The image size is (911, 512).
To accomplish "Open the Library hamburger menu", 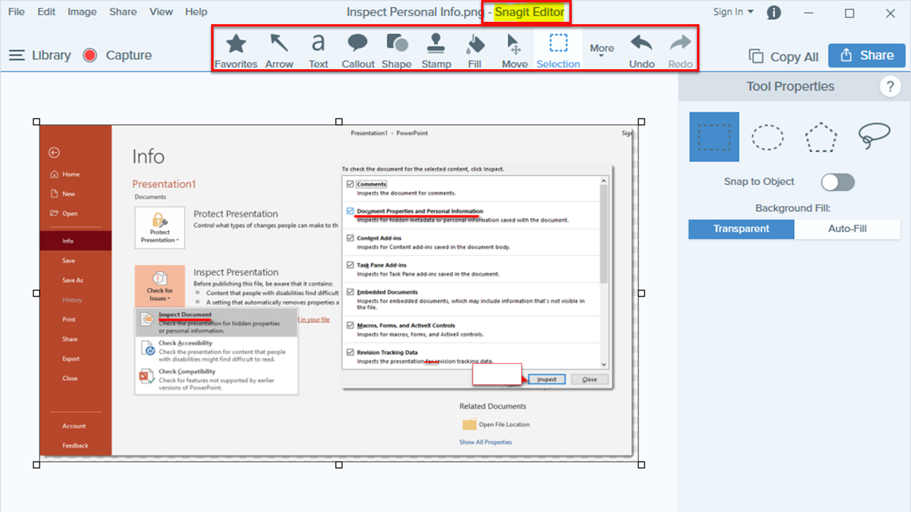I will point(17,55).
